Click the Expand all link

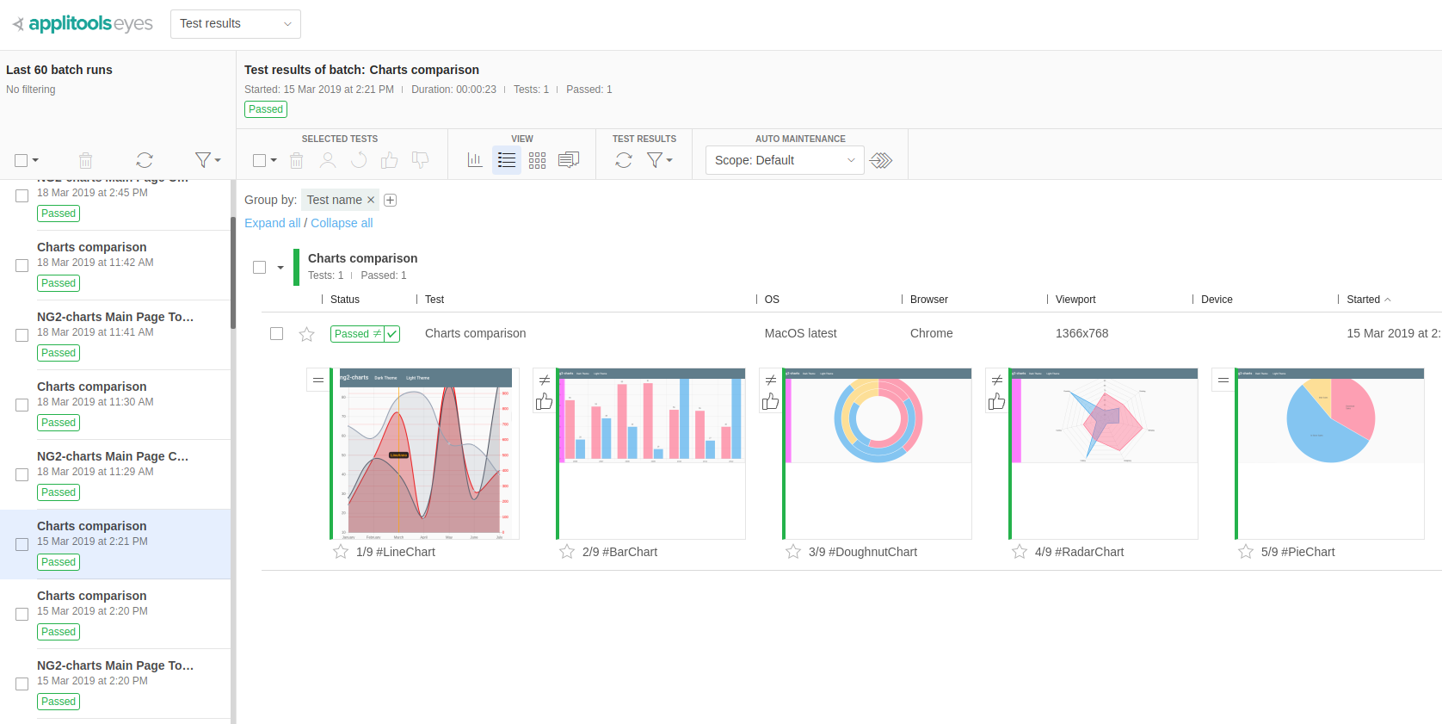coord(272,223)
